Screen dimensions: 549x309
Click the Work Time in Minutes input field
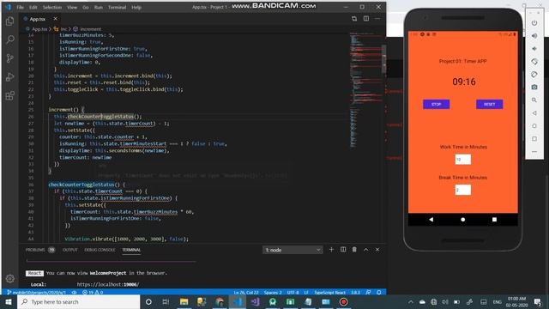[463, 160]
